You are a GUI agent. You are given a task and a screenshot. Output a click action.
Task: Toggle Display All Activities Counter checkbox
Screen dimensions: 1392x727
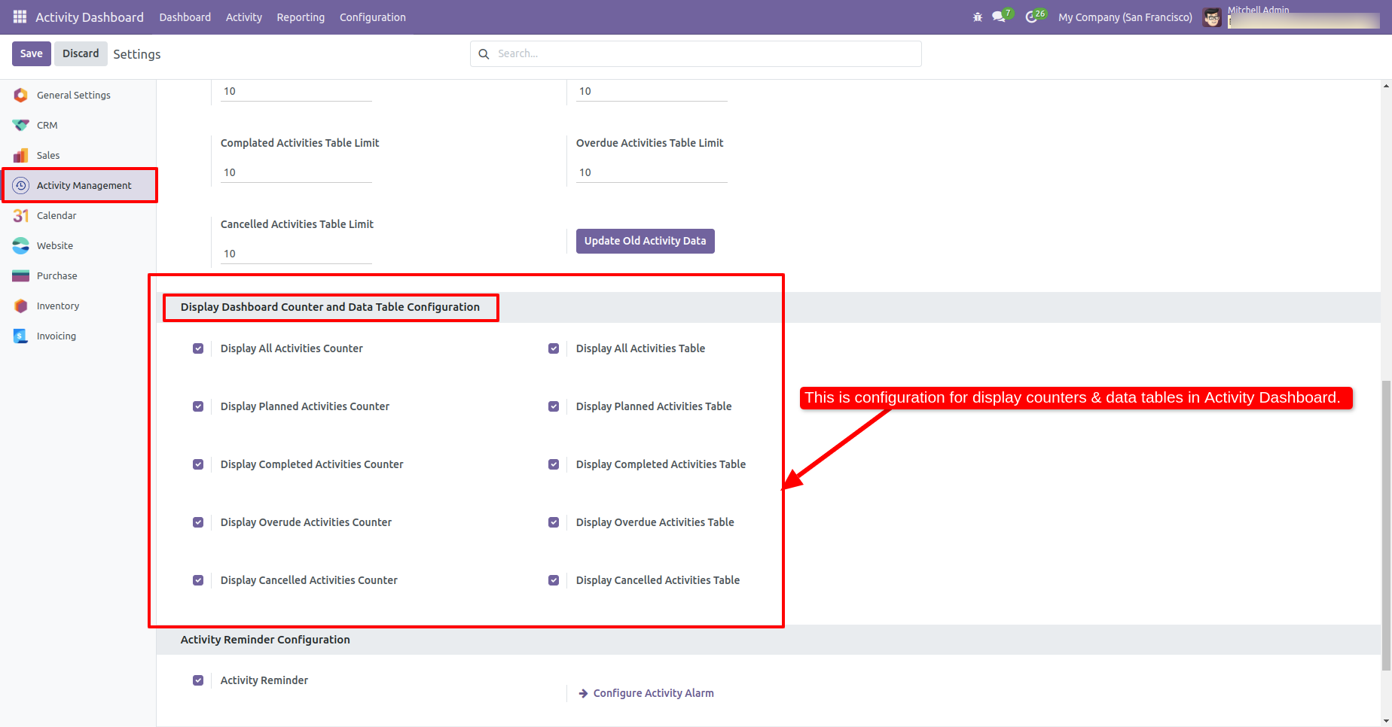tap(198, 348)
